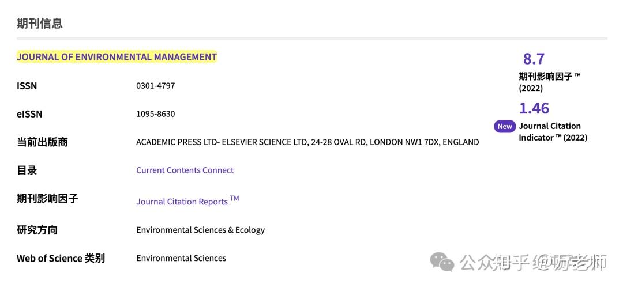Select the eISSN number 1095-8630
The image size is (623, 288).
pyautogui.click(x=155, y=114)
